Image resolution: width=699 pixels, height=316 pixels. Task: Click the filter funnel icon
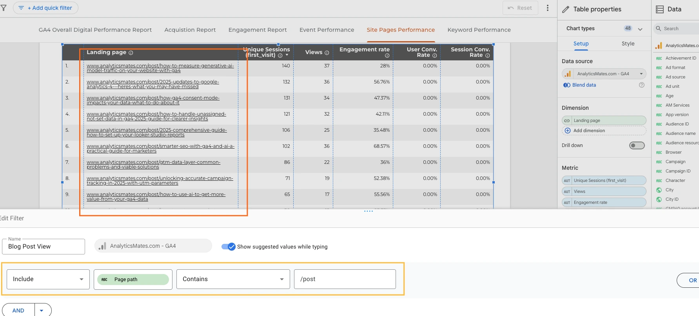pos(4,8)
